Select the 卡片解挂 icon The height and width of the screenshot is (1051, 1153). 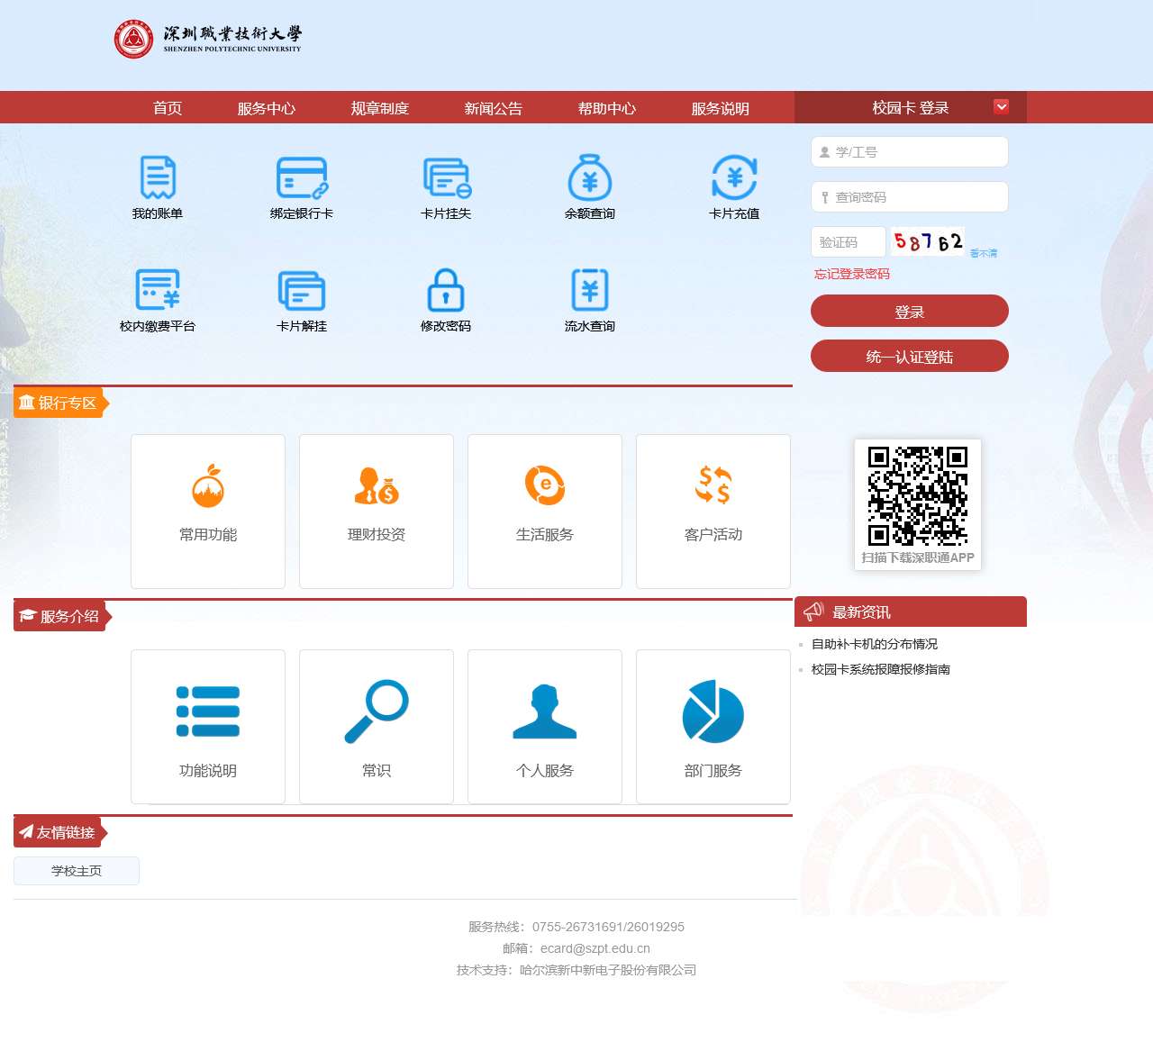[x=302, y=290]
